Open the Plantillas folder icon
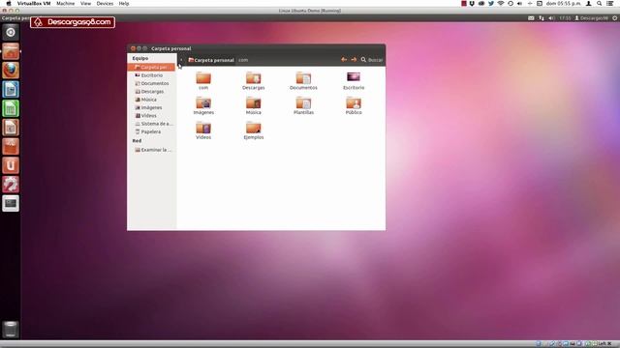This screenshot has width=620, height=348. point(303,105)
